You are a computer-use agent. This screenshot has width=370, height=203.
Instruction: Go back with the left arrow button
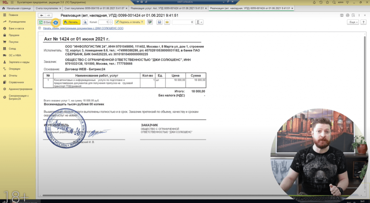(42, 15)
